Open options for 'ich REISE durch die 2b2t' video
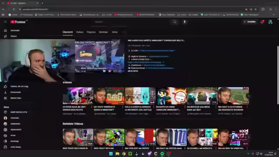 point(92,107)
